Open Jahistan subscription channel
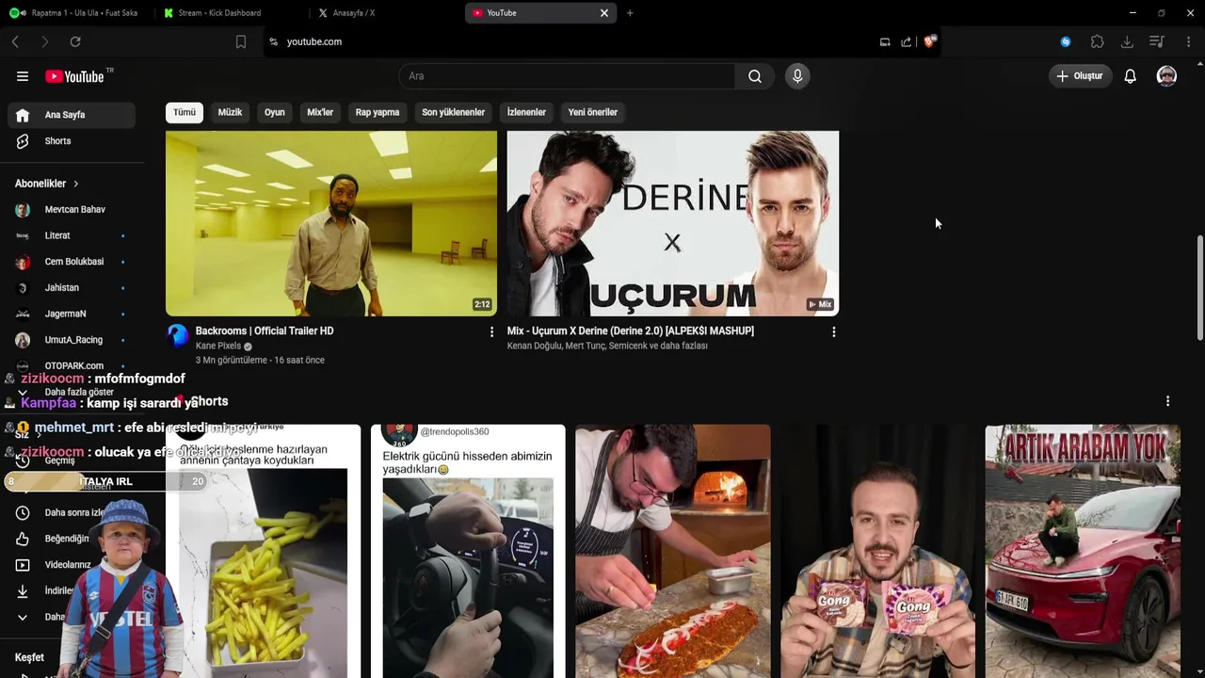 72,288
